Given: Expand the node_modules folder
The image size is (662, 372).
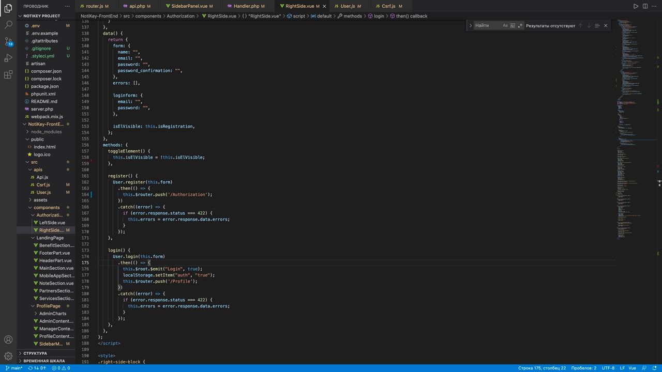Looking at the screenshot, I should pos(46,132).
